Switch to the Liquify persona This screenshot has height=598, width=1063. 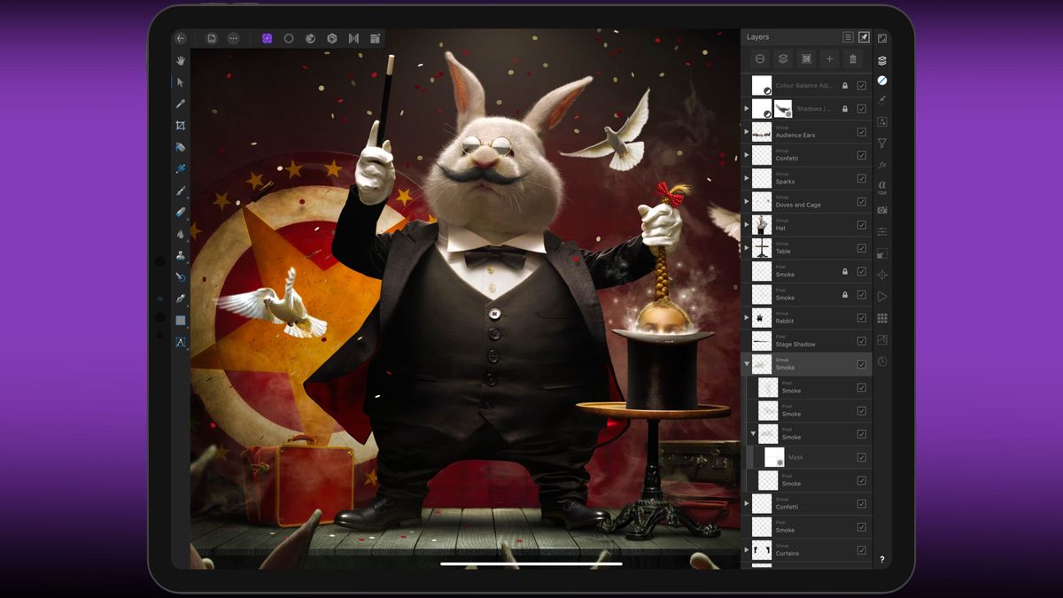pos(311,38)
